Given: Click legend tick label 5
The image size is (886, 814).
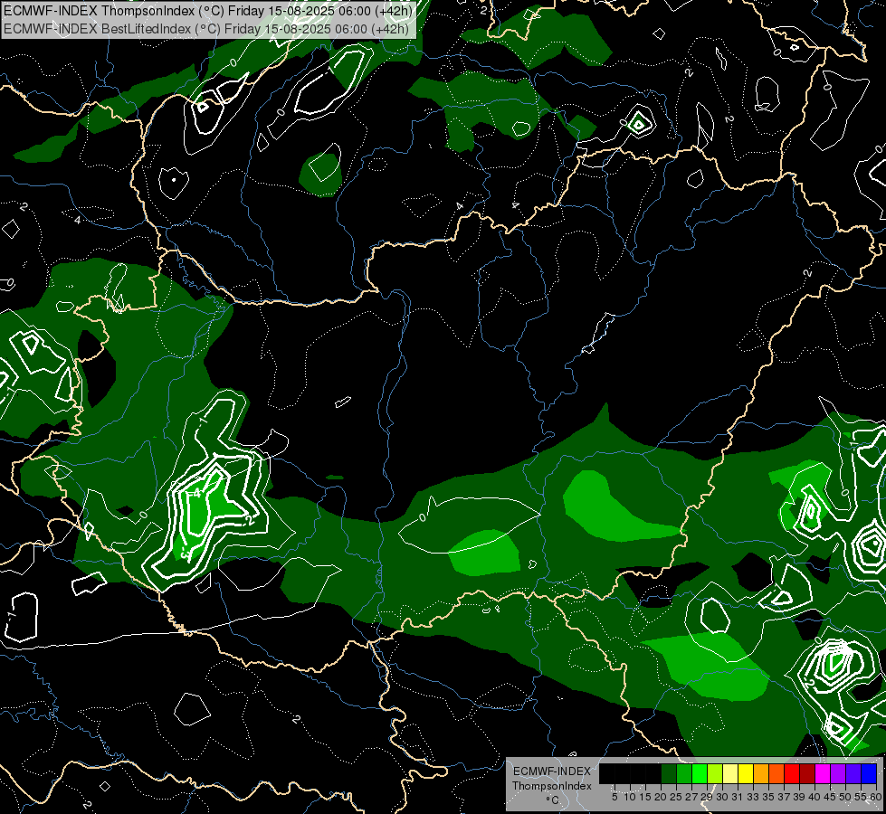Looking at the screenshot, I should pyautogui.click(x=614, y=797).
